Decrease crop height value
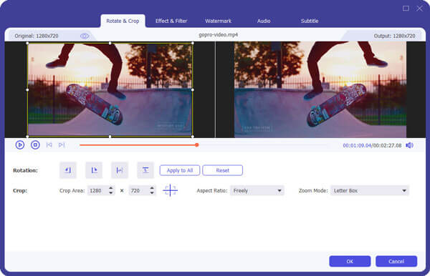This screenshot has height=276, width=430. click(152, 193)
